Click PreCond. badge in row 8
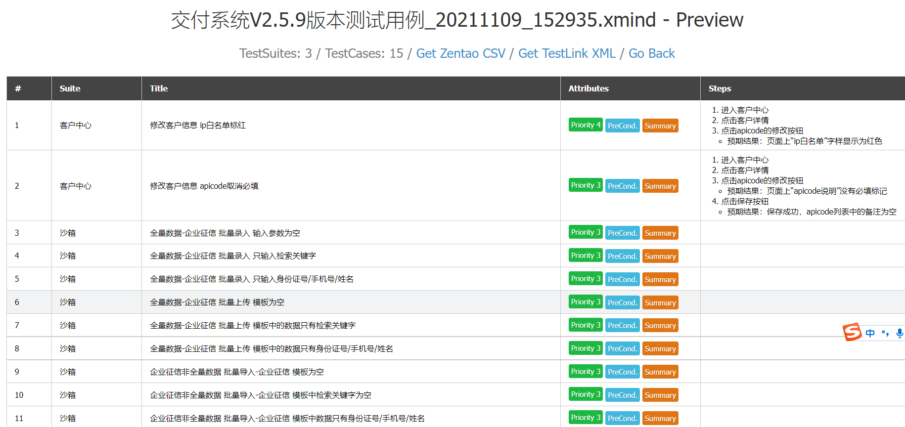Screen dimensions: 905x427 click(x=623, y=348)
